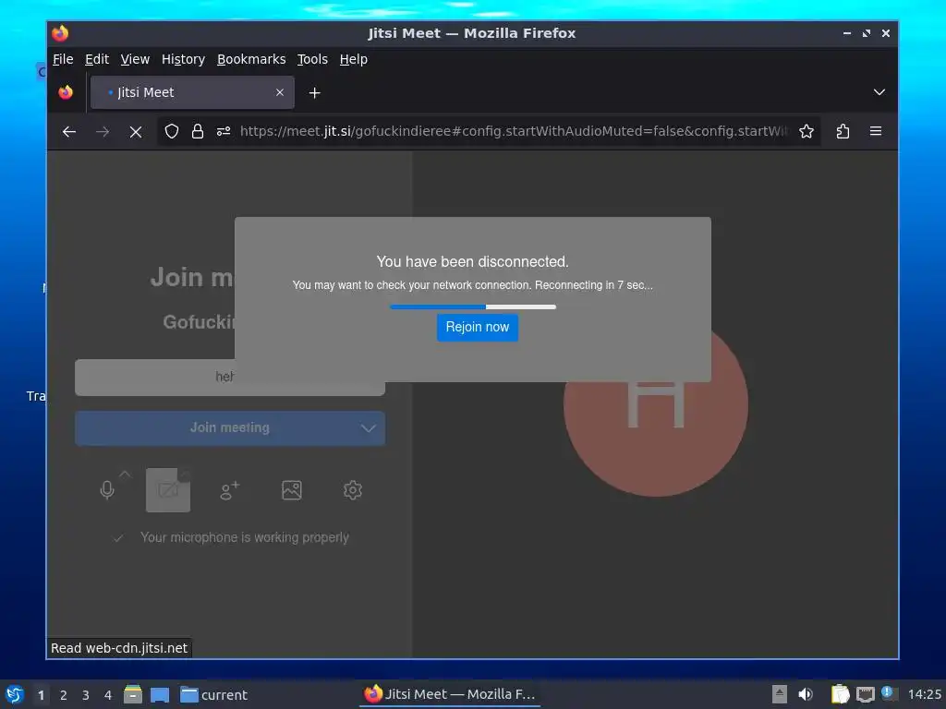Show site security lock information

tap(198, 131)
